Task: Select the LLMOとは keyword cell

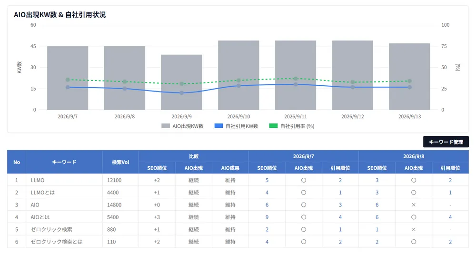Action: click(x=64, y=193)
